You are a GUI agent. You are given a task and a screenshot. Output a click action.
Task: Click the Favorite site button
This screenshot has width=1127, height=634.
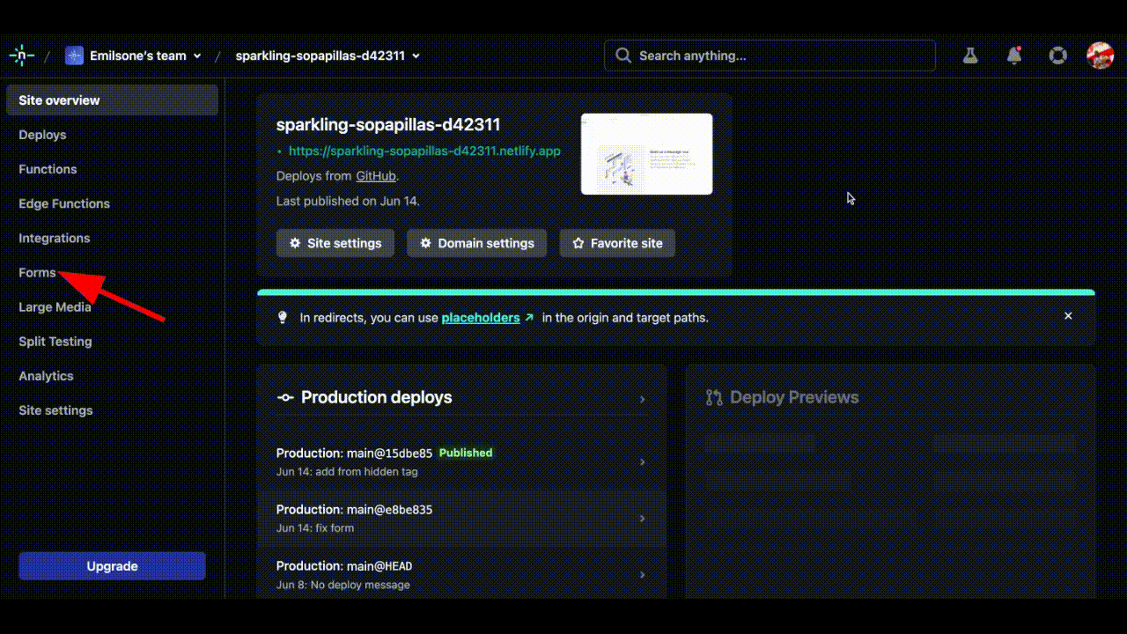click(x=617, y=243)
